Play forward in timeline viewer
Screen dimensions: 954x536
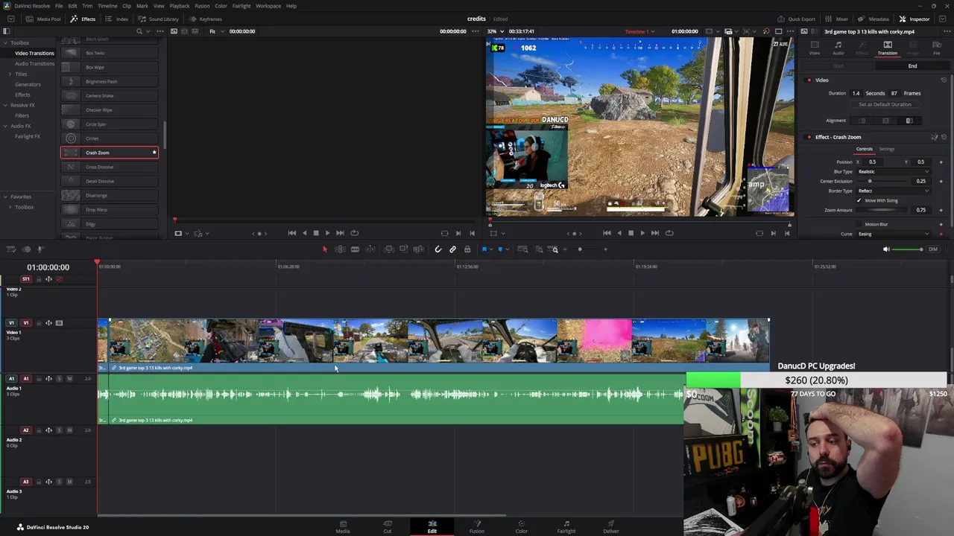tap(642, 233)
